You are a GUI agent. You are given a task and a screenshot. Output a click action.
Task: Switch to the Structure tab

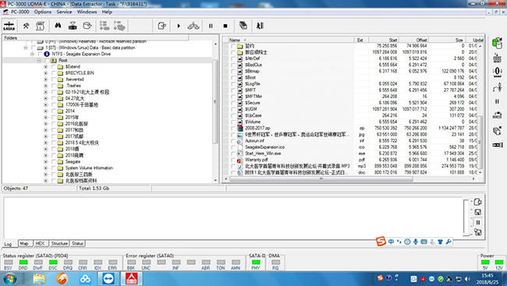(59, 243)
